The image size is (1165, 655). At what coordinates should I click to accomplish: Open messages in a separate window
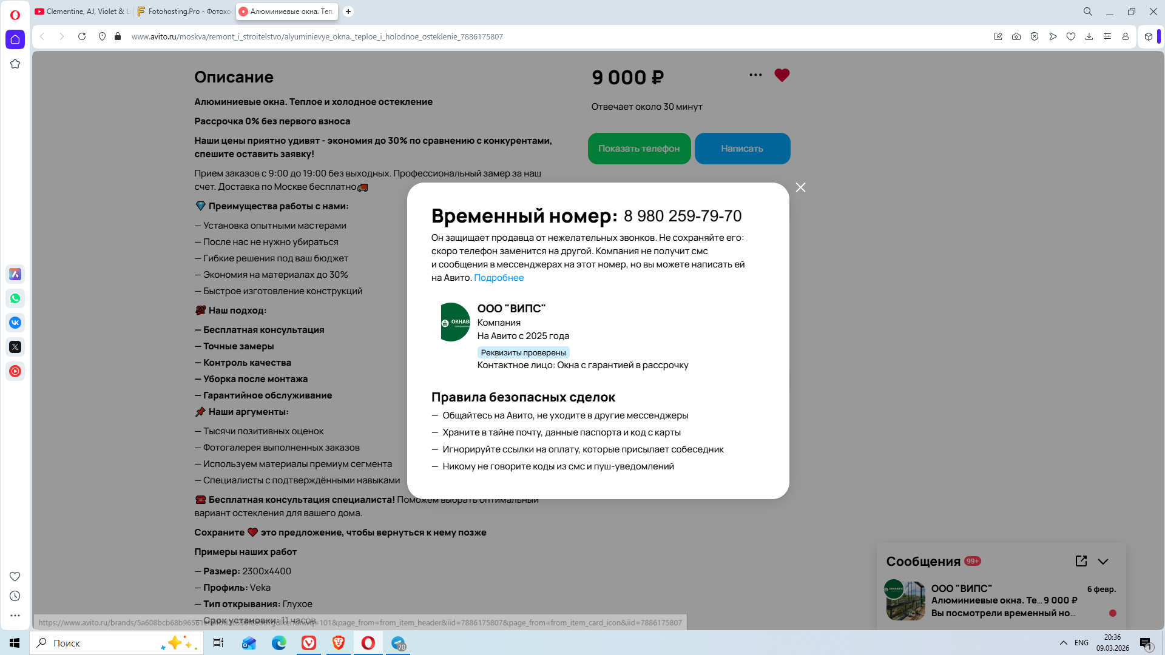click(x=1081, y=561)
